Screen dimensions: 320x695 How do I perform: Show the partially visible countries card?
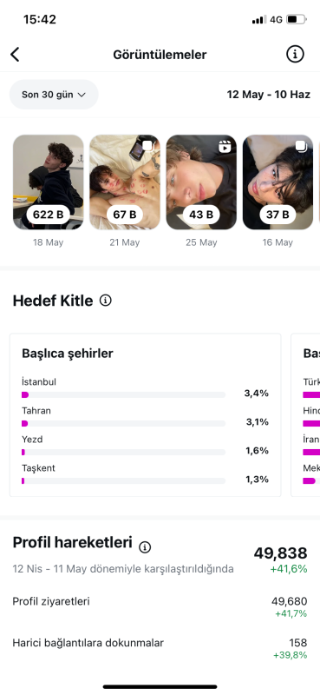click(305, 415)
